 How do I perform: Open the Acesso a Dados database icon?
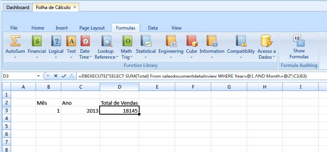point(267,41)
